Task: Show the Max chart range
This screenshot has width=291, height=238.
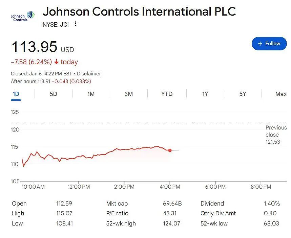Action: 281,94
